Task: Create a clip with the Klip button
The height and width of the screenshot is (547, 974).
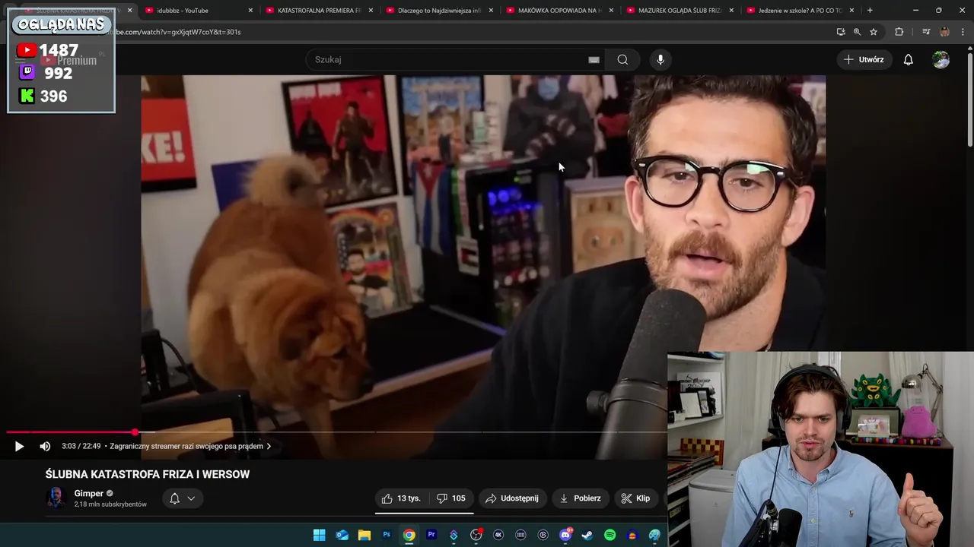Action: tap(635, 498)
